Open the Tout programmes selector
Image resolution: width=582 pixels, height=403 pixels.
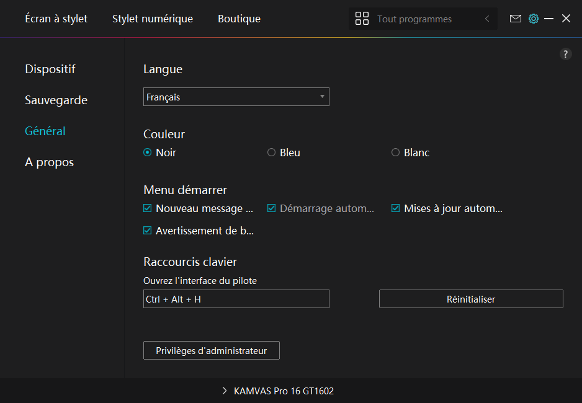click(x=414, y=19)
